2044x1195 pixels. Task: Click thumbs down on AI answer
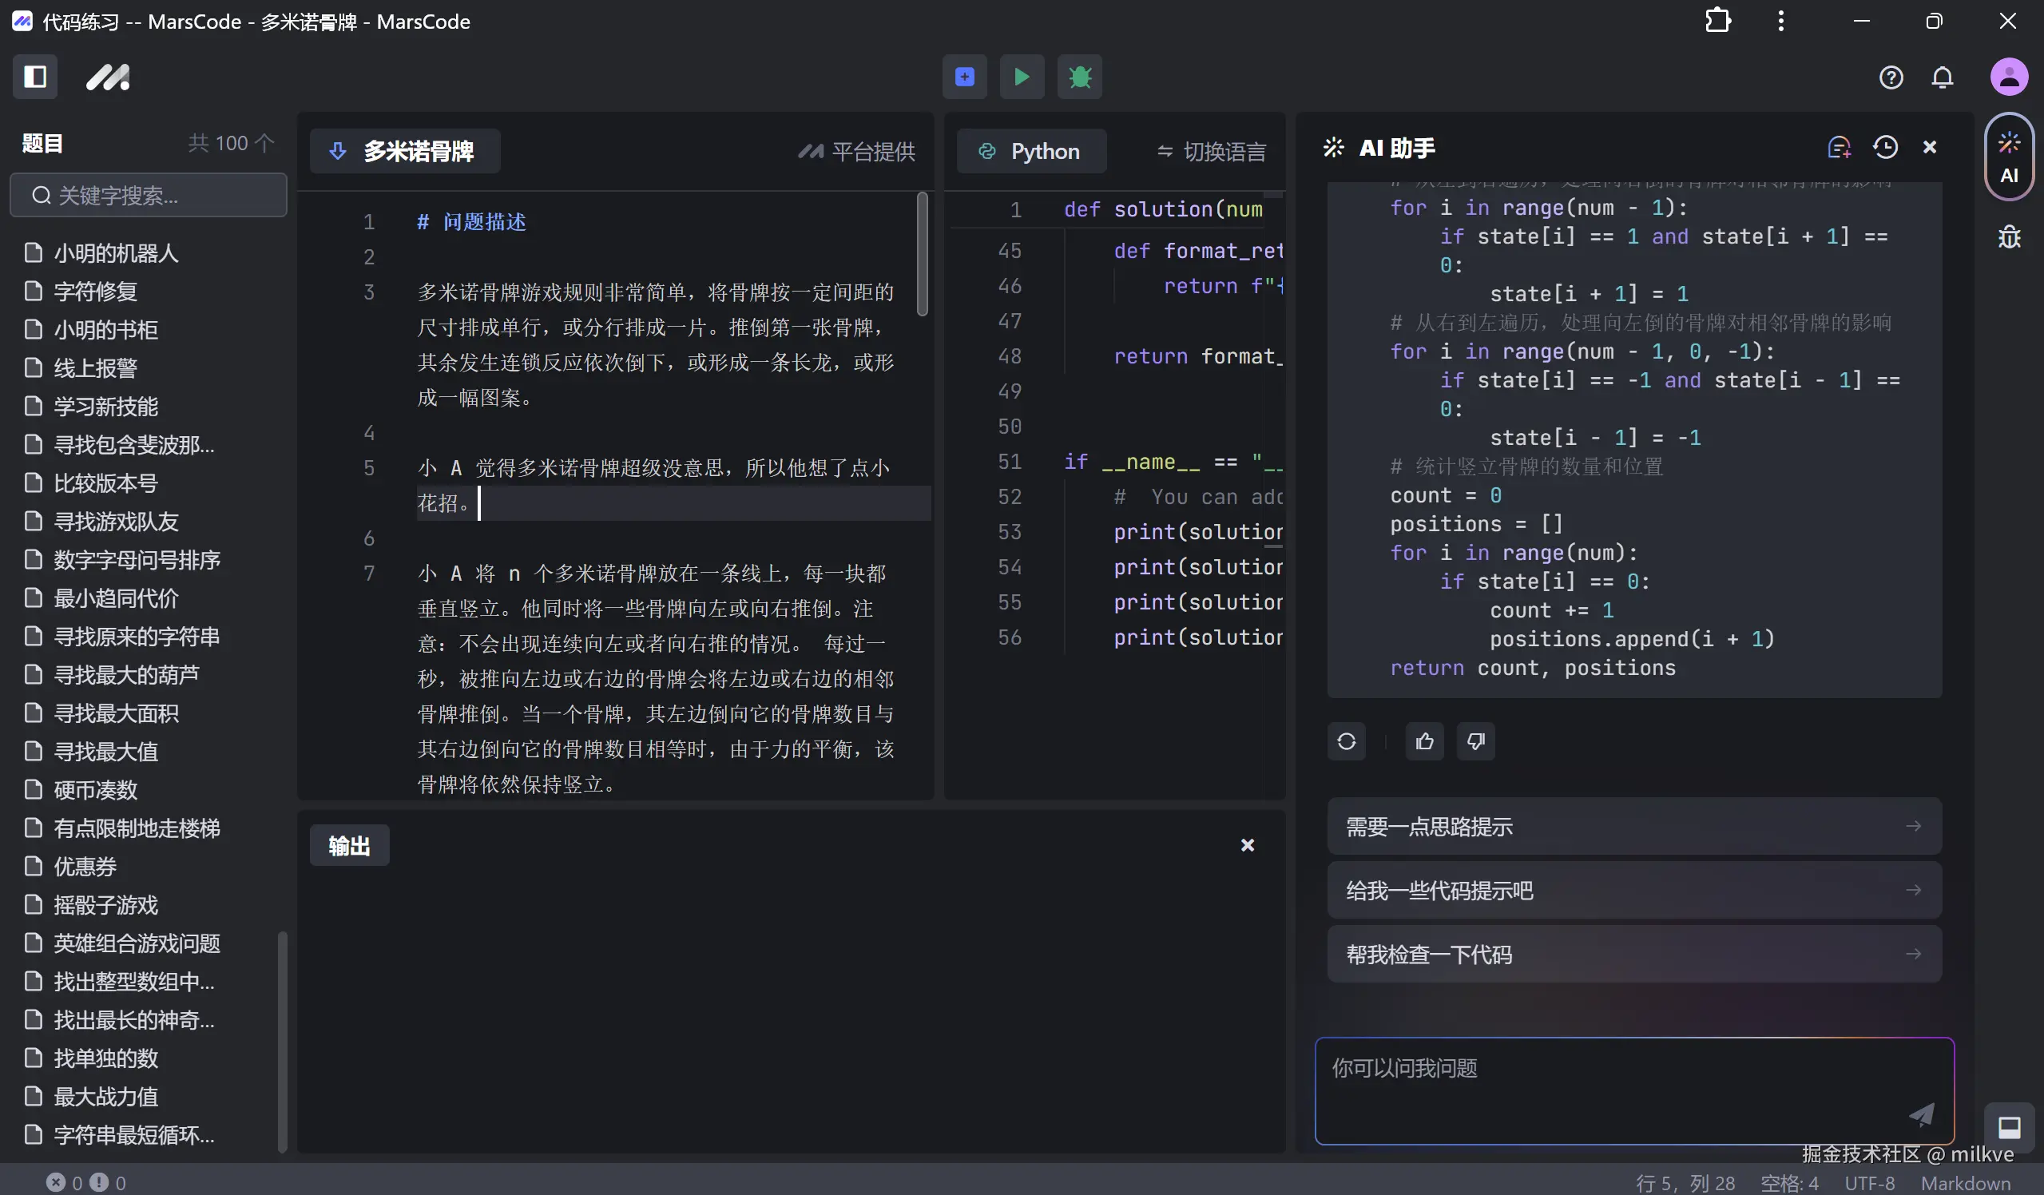coord(1475,741)
